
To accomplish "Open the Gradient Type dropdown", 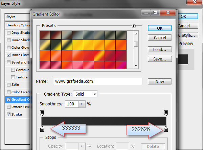I will 86,94.
